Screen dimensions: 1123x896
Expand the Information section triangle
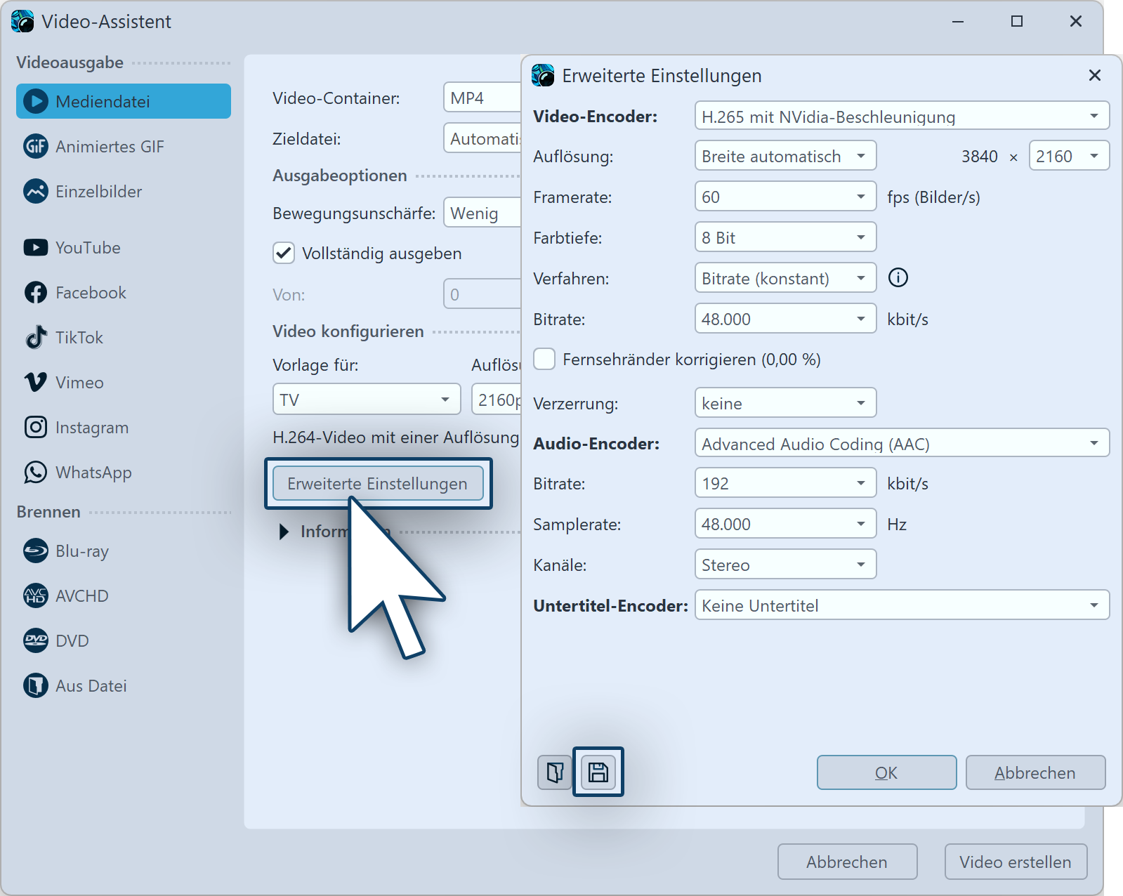coord(284,532)
